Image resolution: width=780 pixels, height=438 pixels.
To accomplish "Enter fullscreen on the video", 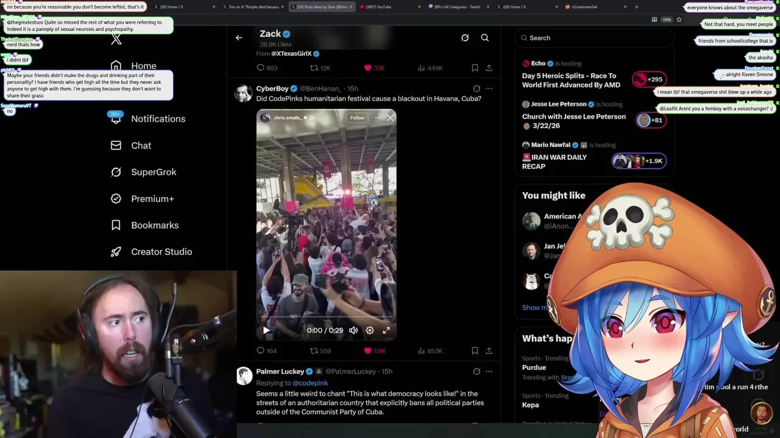I will pyautogui.click(x=386, y=330).
